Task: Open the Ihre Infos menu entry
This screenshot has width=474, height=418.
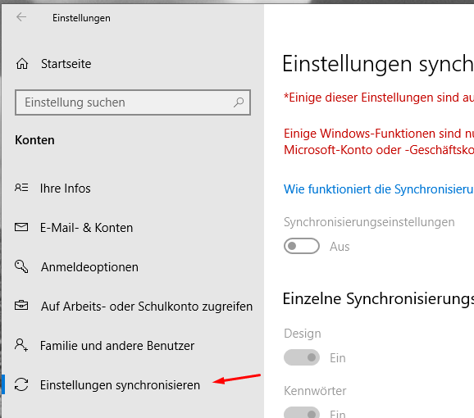Action: 66,189
